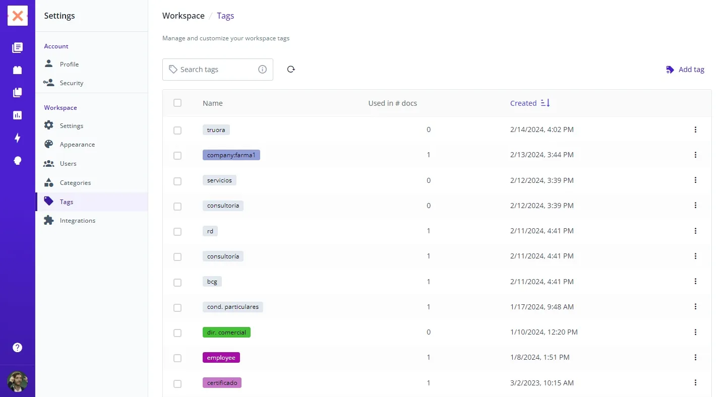This screenshot has width=726, height=397.
Task: Open the lightbulb icon in left rail
Action: 18,161
